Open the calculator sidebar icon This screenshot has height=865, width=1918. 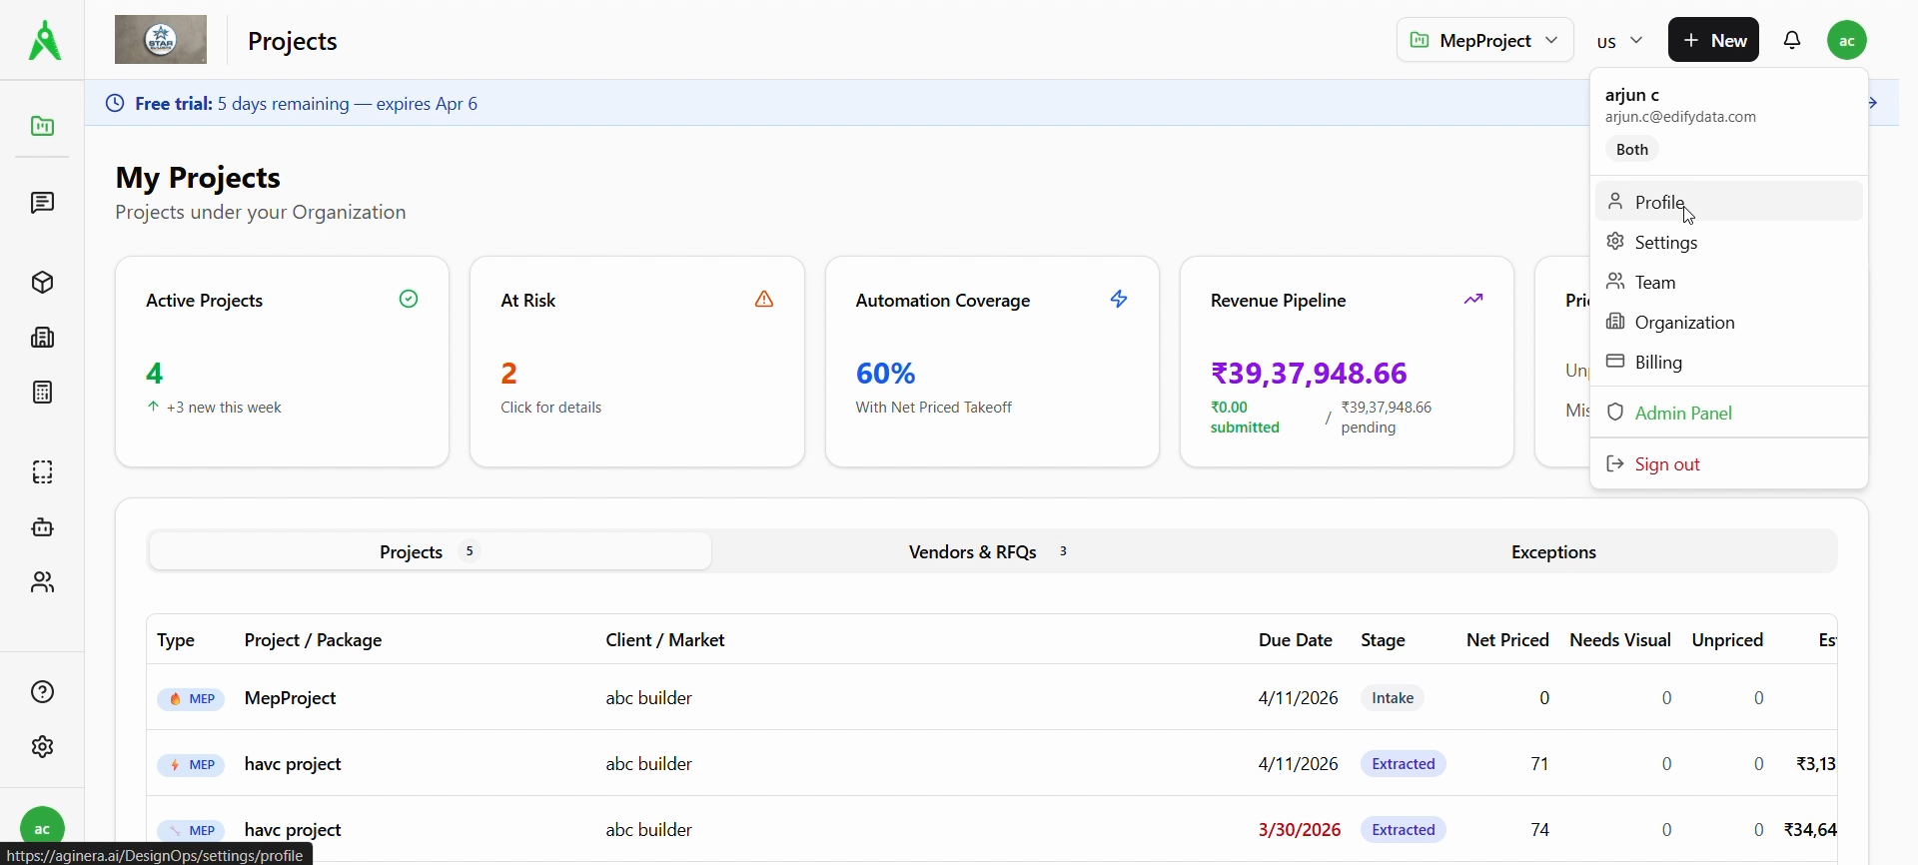(42, 393)
